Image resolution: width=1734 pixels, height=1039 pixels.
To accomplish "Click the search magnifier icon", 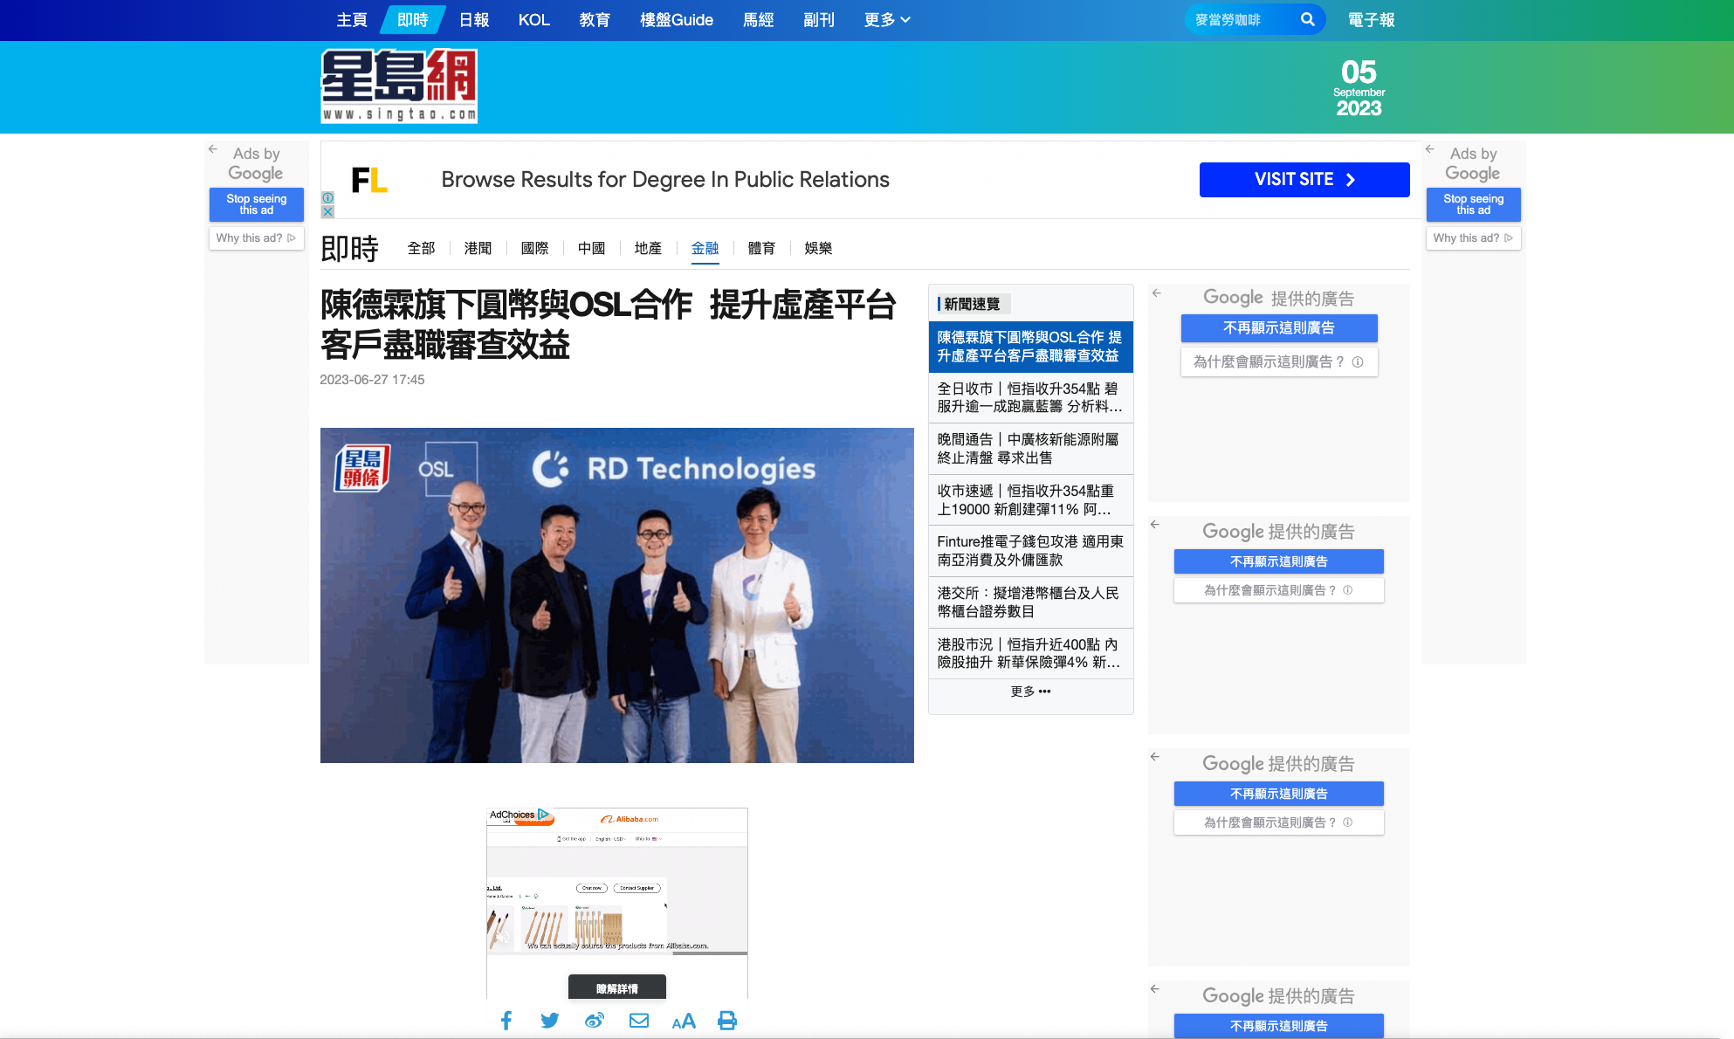I will pos(1307,19).
